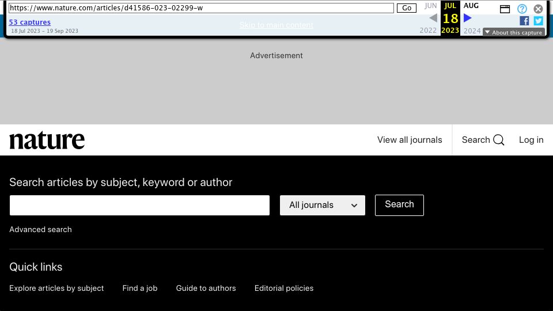Screen dimensions: 553x311
Task: Click the Advertisement label
Action: [276, 56]
